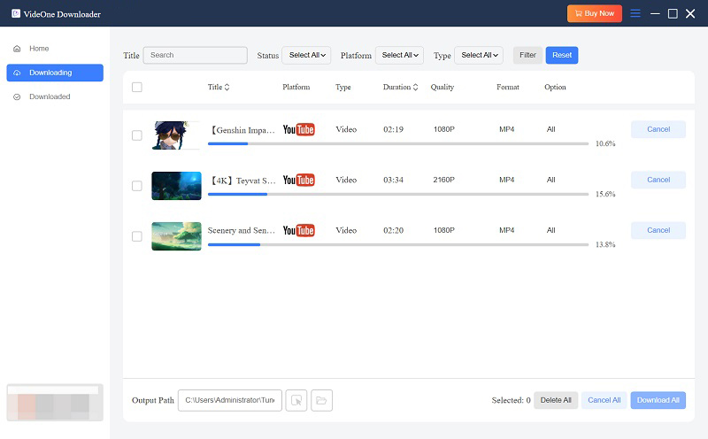Open the output folder icon
708x439 pixels.
point(321,401)
